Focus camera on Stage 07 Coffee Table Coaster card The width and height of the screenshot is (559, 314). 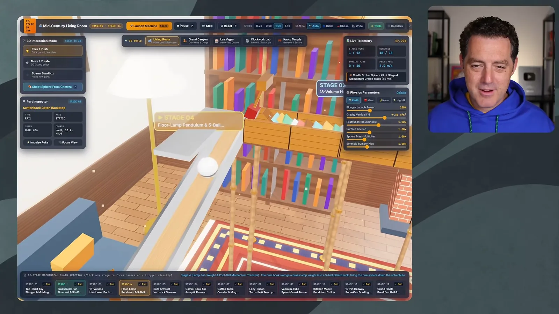point(230,288)
